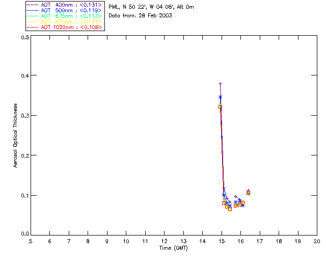Click the blue dashed line sample in legend
The width and height of the screenshot is (326, 261).
pyautogui.click(x=33, y=10)
